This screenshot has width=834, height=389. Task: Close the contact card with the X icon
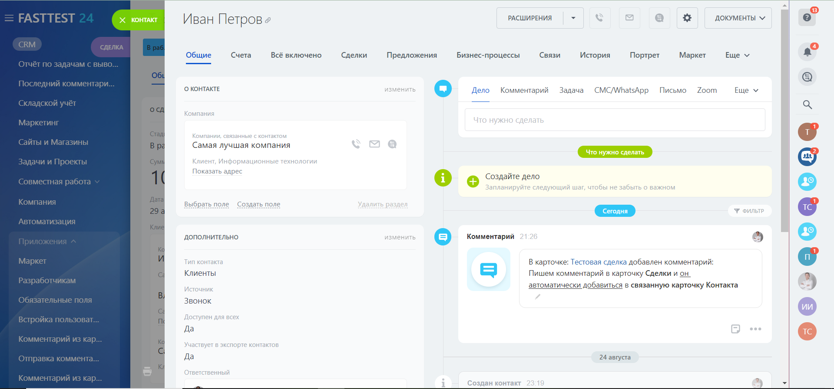point(122,20)
